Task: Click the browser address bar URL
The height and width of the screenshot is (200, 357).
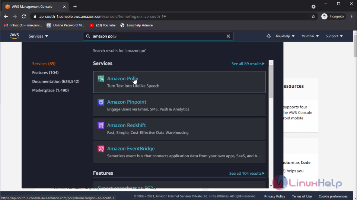Action: tap(102, 16)
